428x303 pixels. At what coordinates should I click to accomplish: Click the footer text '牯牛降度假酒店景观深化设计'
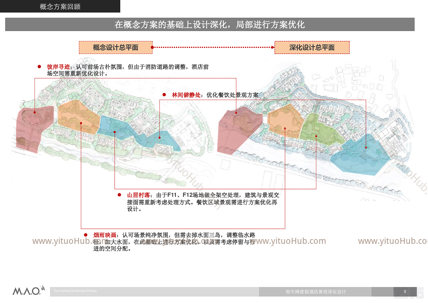pyautogui.click(x=316, y=292)
